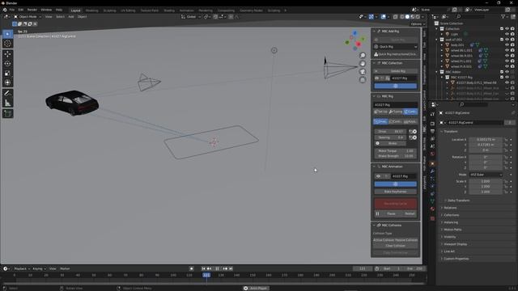This screenshot has width=518, height=291.
Task: Select the Rotate tool
Action: coord(7,64)
